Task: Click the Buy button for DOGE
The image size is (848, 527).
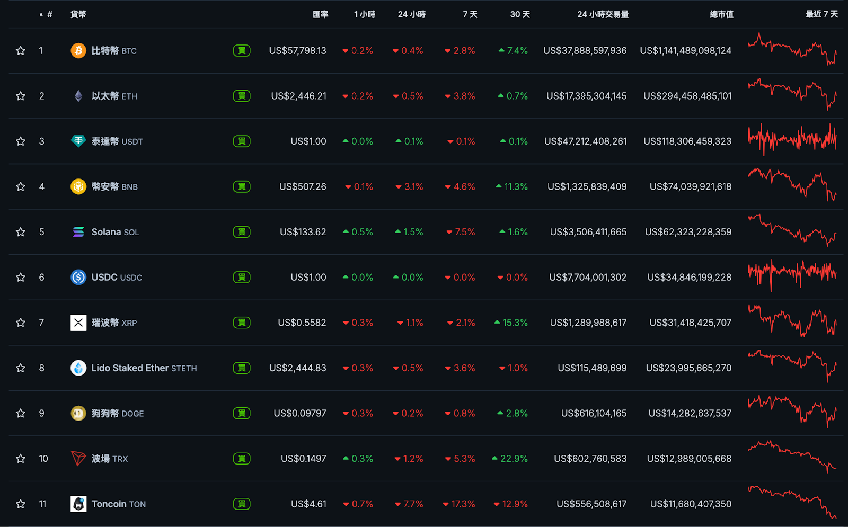Action: [x=242, y=413]
